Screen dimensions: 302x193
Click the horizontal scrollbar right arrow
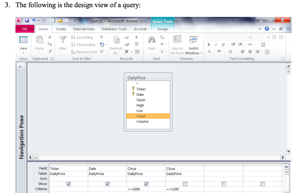283,157
